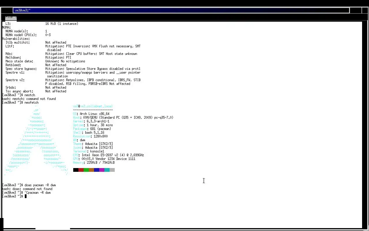Click the 'Spec store bypass:' label
Screen dimensions: 369x231
coord(21,69)
